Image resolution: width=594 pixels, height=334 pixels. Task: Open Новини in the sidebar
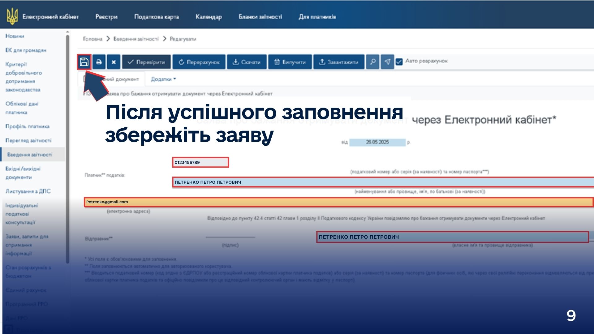click(15, 36)
